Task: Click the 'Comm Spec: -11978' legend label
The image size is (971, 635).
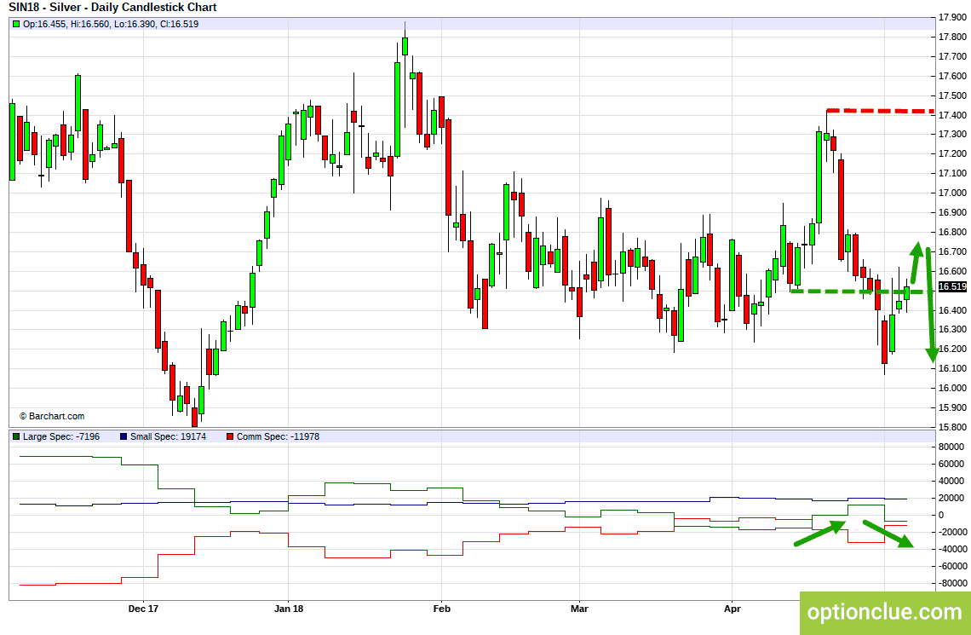Action: click(x=279, y=436)
